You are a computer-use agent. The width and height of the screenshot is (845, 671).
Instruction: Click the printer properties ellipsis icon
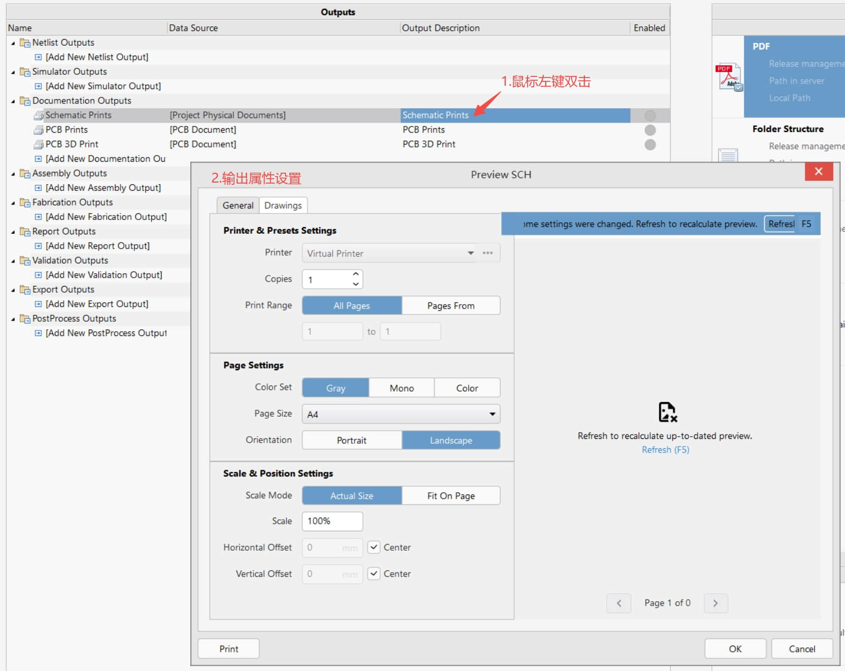click(x=487, y=253)
